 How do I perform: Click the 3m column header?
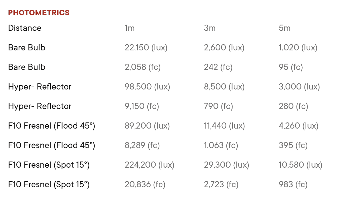pos(210,28)
